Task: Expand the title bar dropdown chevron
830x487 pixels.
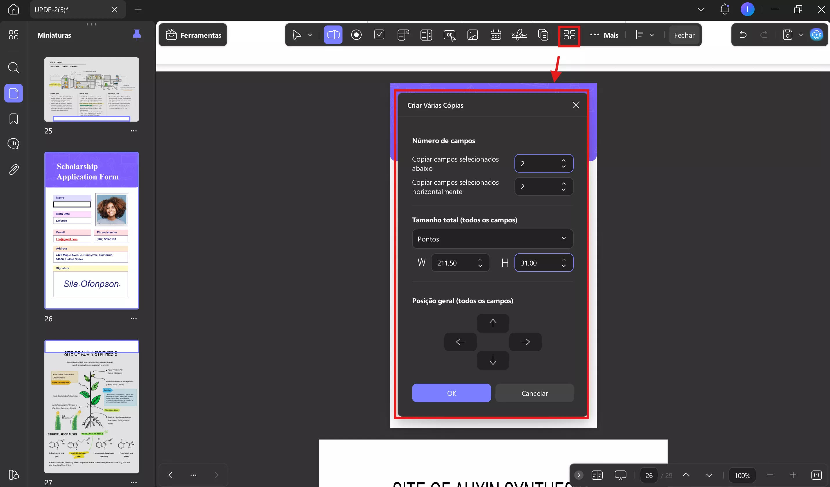Action: tap(701, 9)
